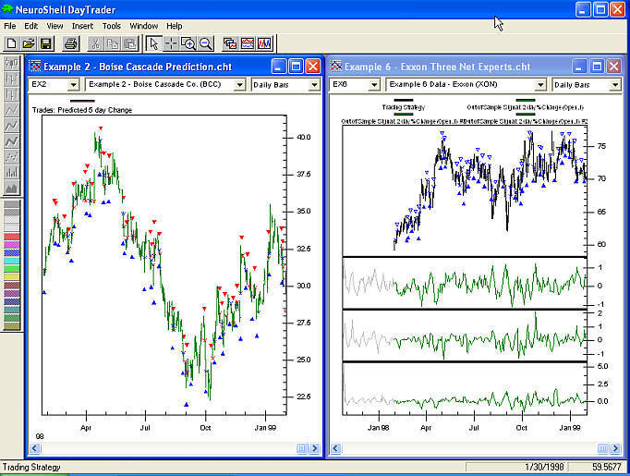Image resolution: width=630 pixels, height=476 pixels.
Task: Print the chart with the printer icon
Action: click(x=71, y=43)
